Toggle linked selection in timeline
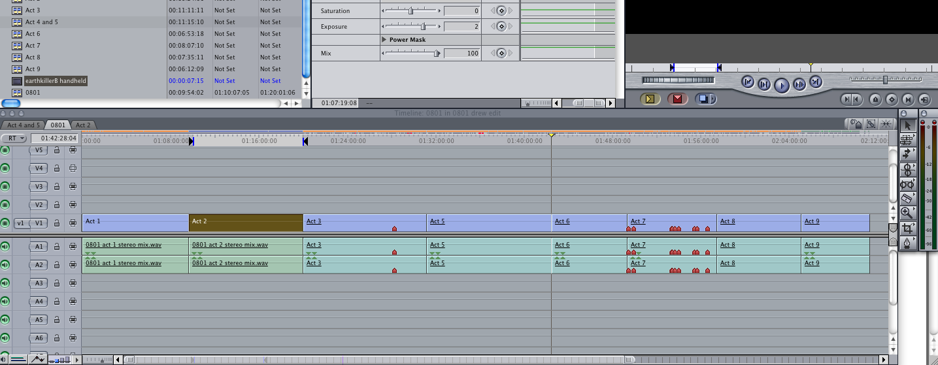938x365 pixels. pyautogui.click(x=871, y=123)
